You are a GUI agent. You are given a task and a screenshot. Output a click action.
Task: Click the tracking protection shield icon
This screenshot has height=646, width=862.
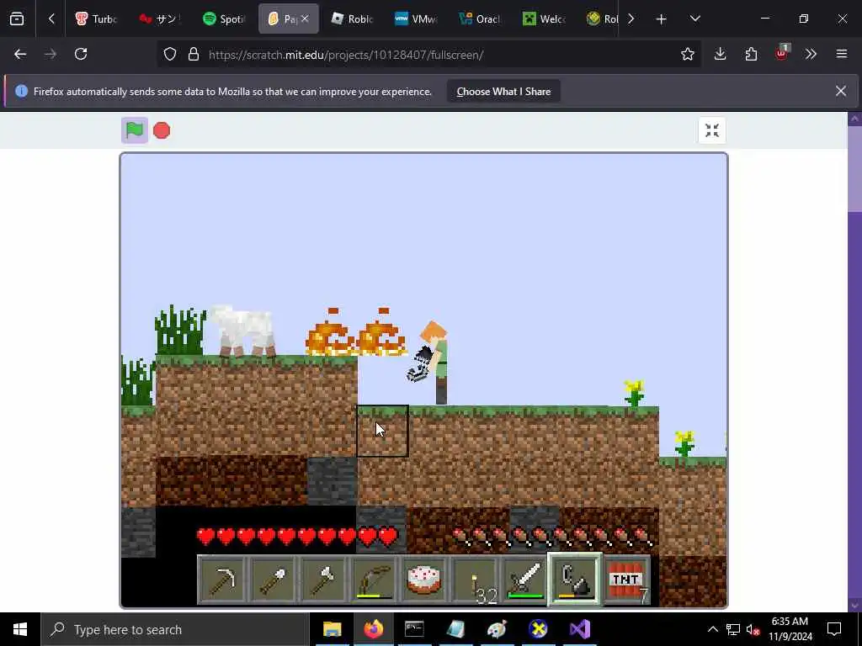click(170, 54)
